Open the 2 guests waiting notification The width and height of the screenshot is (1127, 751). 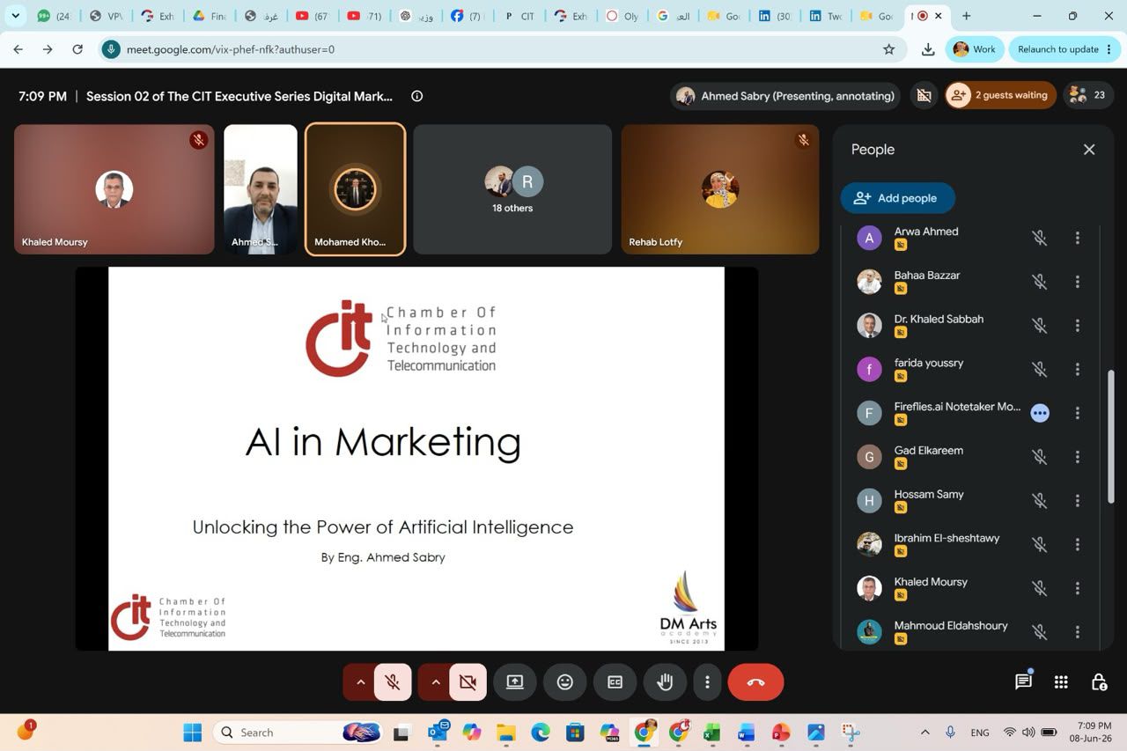[x=999, y=95]
